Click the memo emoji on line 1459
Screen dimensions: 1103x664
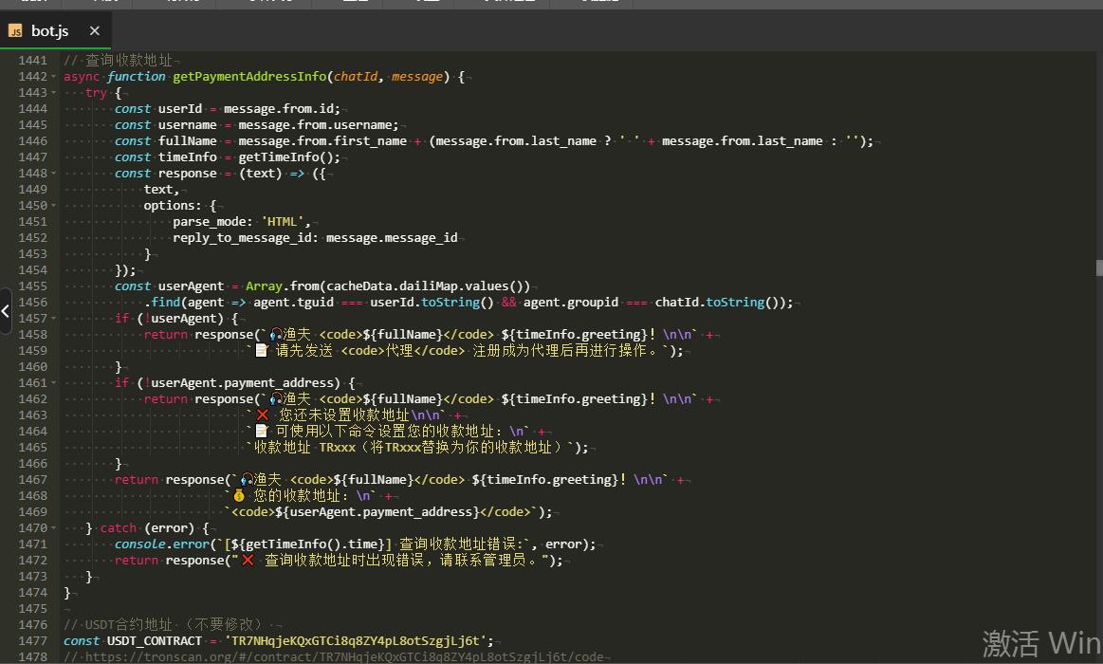click(262, 351)
